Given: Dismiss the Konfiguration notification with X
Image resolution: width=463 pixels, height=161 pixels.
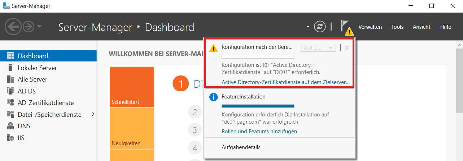Looking at the screenshot, I should tap(347, 48).
